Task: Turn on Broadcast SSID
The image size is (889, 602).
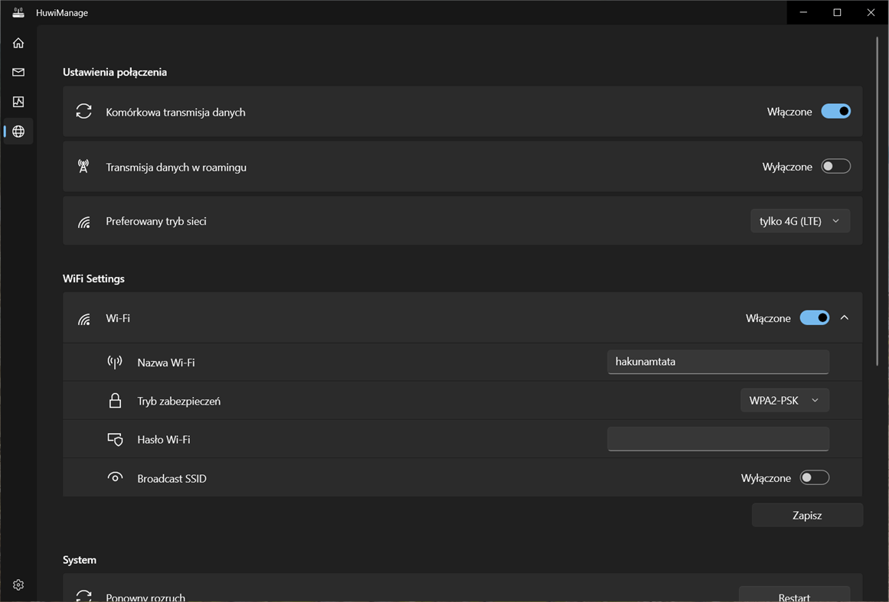Action: pyautogui.click(x=814, y=477)
